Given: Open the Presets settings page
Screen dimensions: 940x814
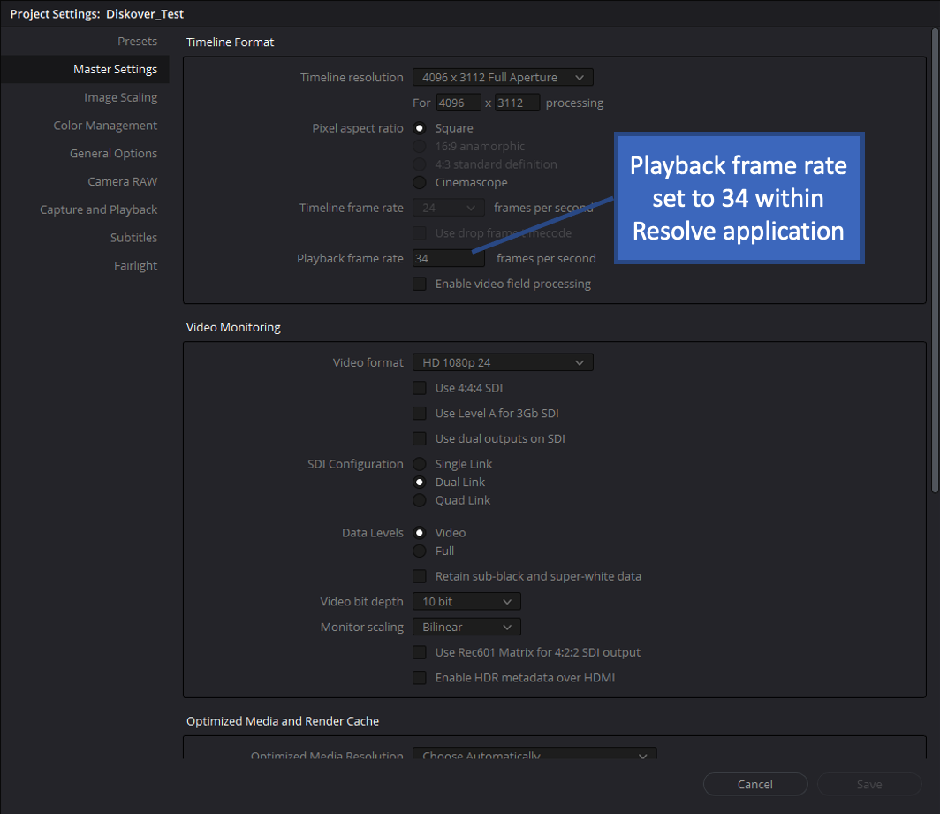Looking at the screenshot, I should [137, 42].
